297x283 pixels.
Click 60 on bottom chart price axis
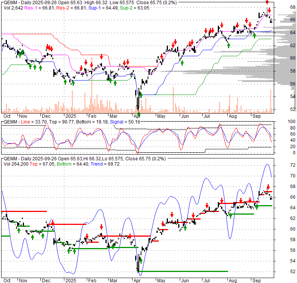[x=293, y=229]
